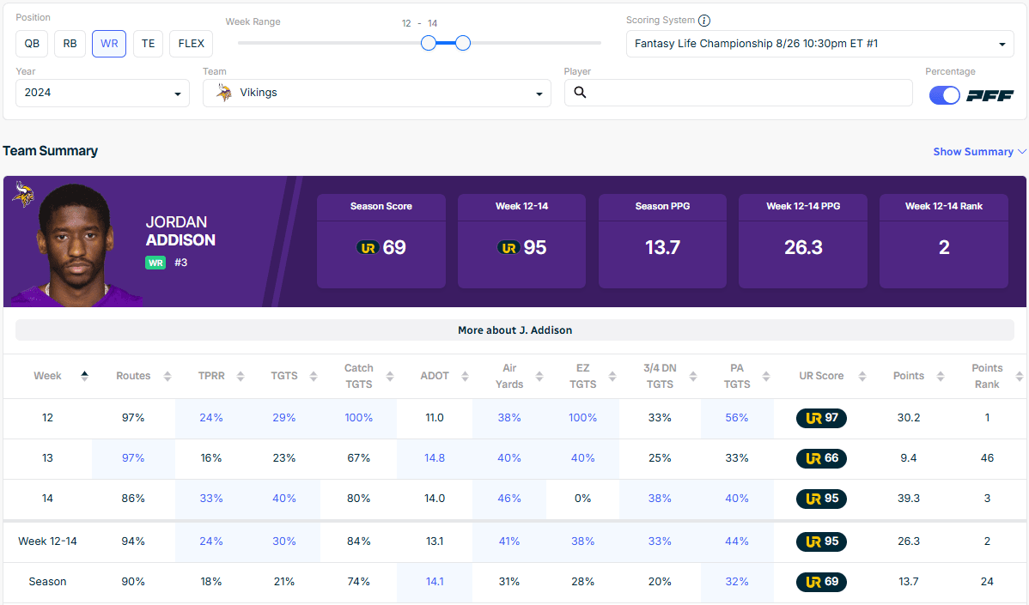Click the UR 97 score badge for week 12
The image size is (1029, 605).
pos(821,418)
